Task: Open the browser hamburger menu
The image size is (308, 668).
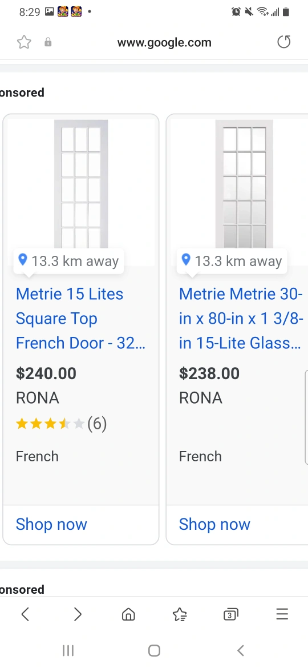Action: pyautogui.click(x=282, y=614)
